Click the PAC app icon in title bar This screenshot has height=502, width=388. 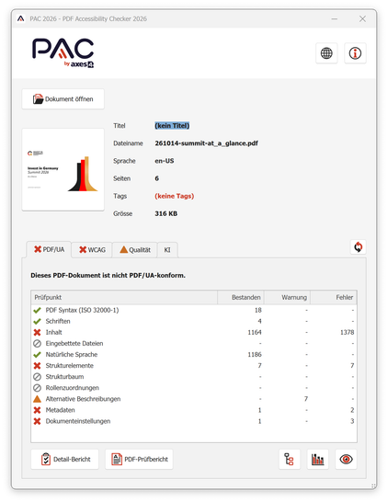pyautogui.click(x=21, y=18)
